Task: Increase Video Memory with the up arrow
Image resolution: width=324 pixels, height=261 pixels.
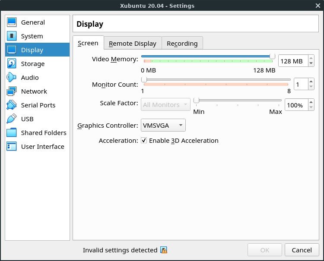Action: [311, 59]
